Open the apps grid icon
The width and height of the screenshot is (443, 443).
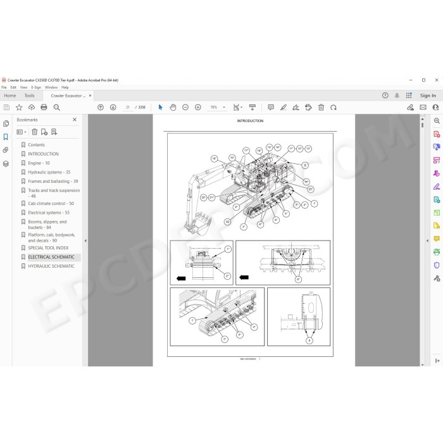point(409,96)
